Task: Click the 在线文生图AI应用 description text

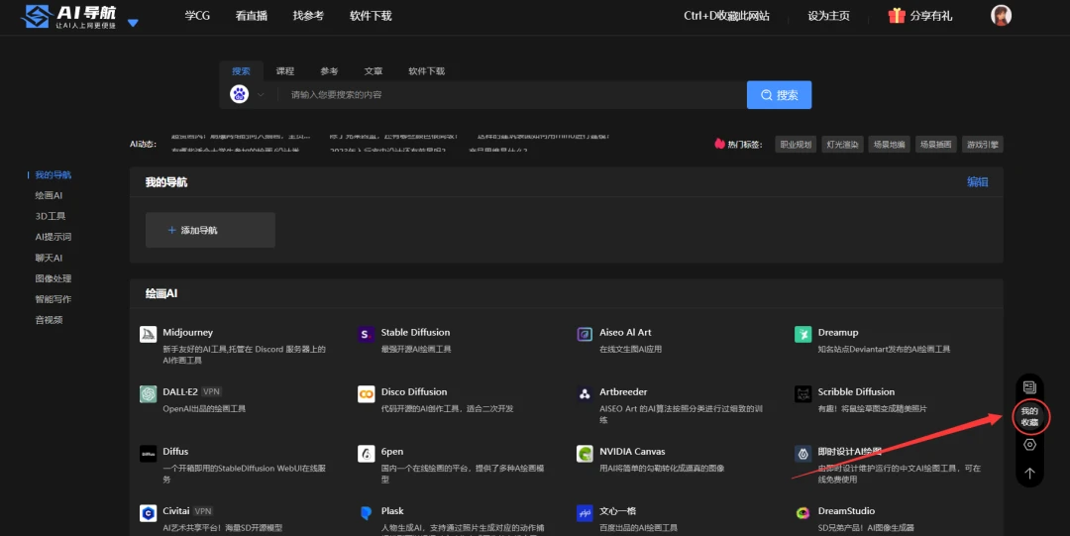Action: [630, 349]
